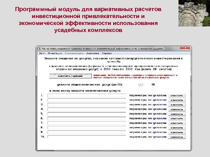The width and height of the screenshot is (210, 157).
Task: Open the Использование menu
Action: (x=74, y=53)
